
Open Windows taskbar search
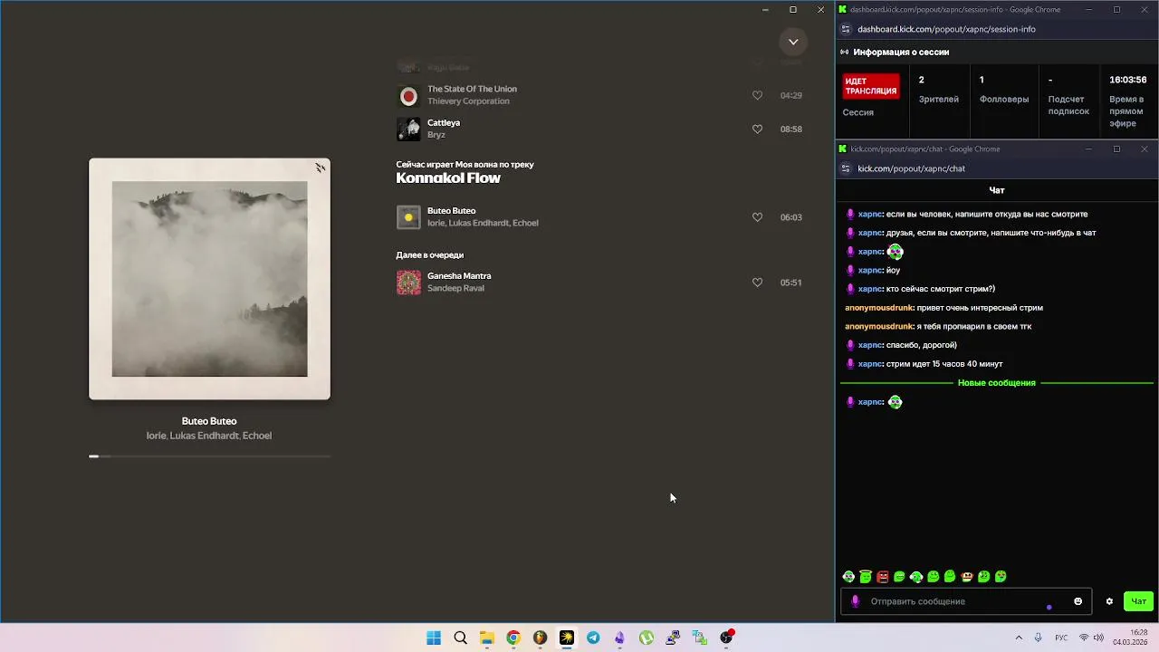tap(460, 638)
